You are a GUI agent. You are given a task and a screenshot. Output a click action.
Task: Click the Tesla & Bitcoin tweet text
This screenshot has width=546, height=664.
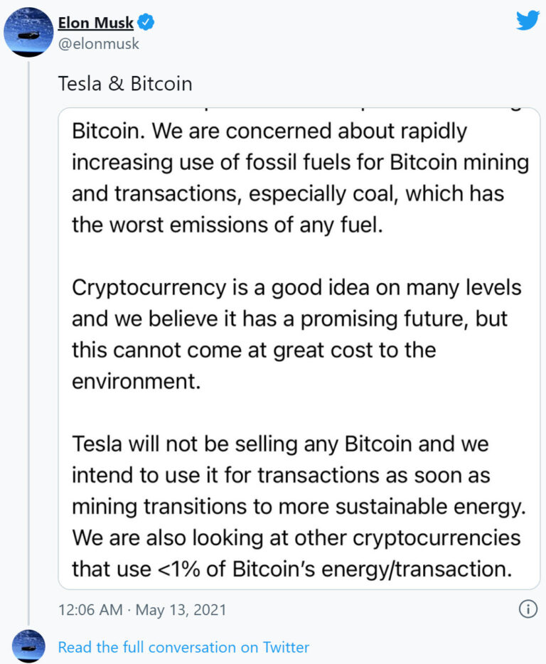coord(125,84)
